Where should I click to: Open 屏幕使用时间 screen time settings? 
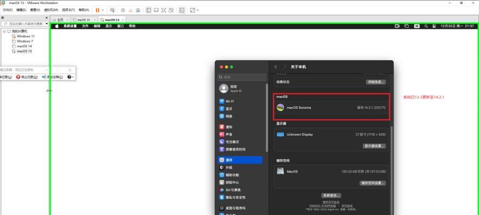[241, 149]
